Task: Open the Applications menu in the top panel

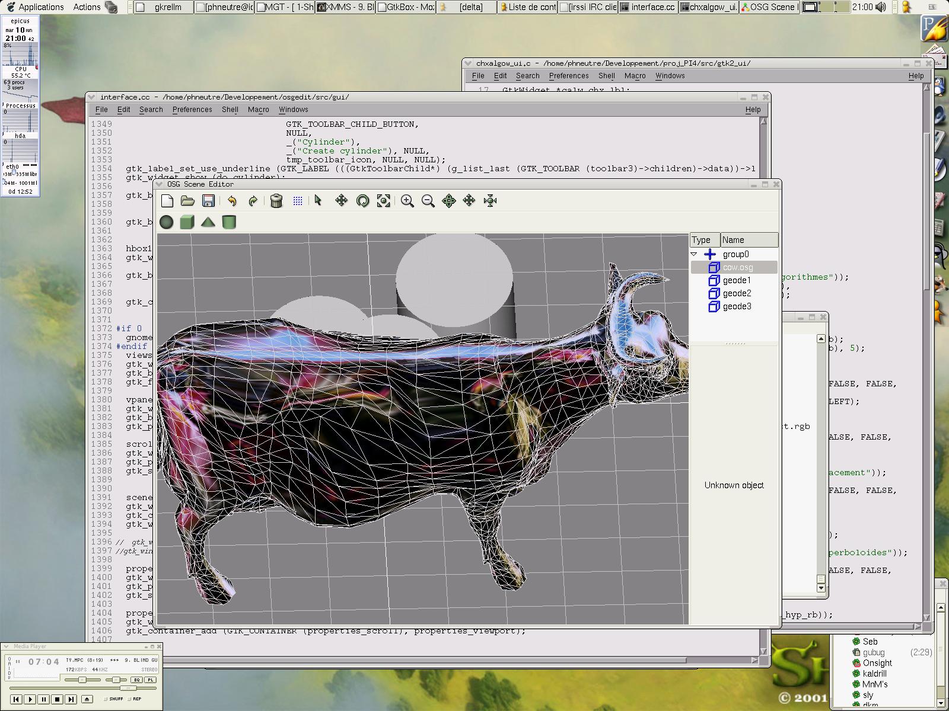Action: coord(41,7)
